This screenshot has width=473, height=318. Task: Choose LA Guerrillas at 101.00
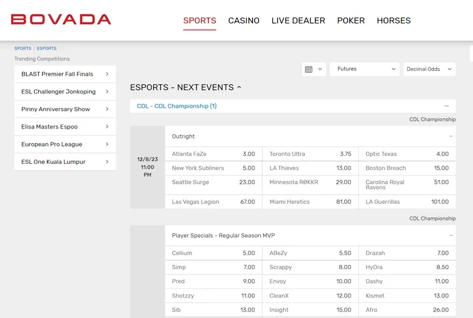click(407, 202)
